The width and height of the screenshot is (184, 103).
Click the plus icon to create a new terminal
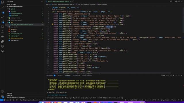tap(167, 76)
